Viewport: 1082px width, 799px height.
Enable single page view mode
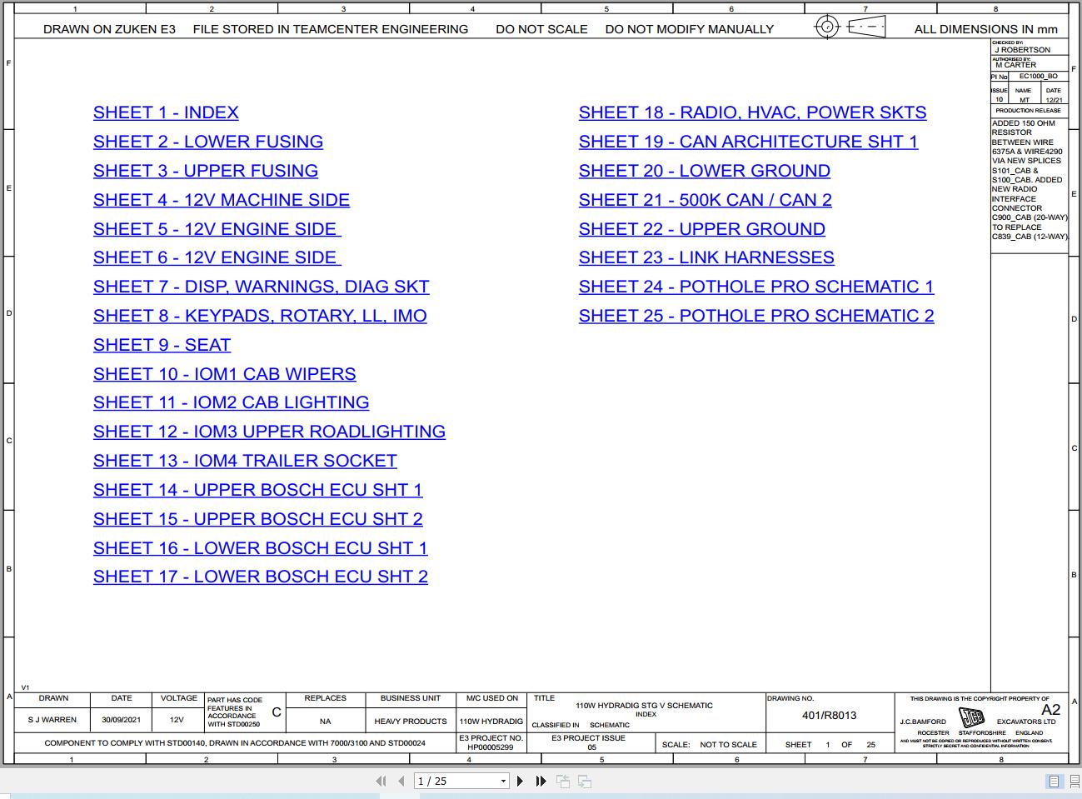click(1053, 781)
